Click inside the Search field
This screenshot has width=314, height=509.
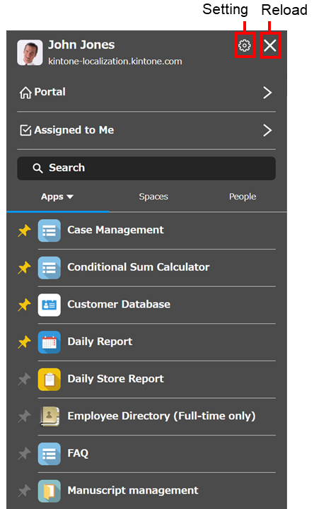tap(146, 168)
